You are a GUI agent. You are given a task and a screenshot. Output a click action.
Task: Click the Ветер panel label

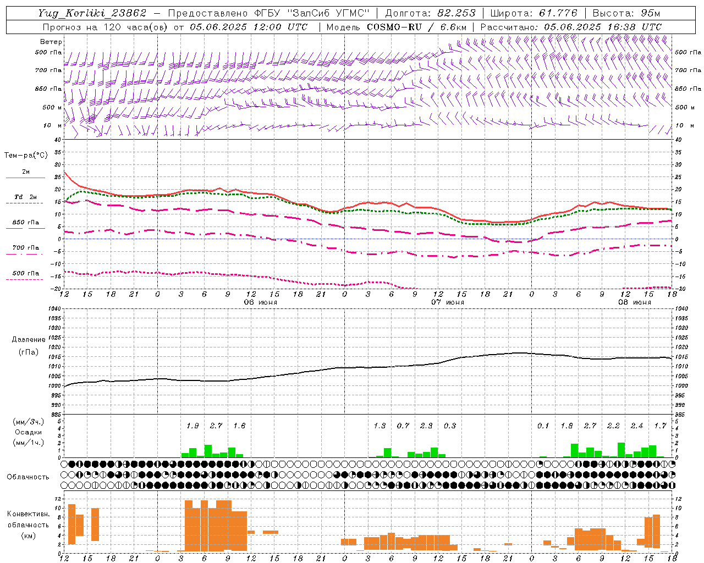[x=51, y=42]
